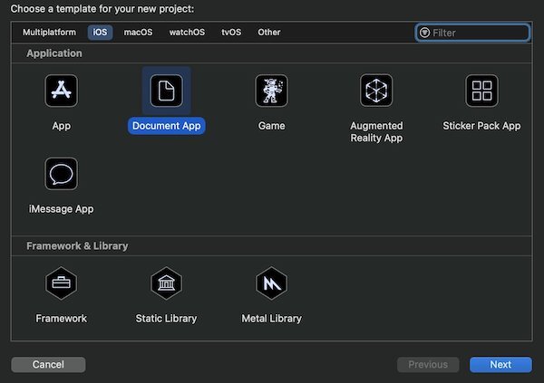The width and height of the screenshot is (544, 383).
Task: Click the filter icon in search field
Action: (x=424, y=33)
